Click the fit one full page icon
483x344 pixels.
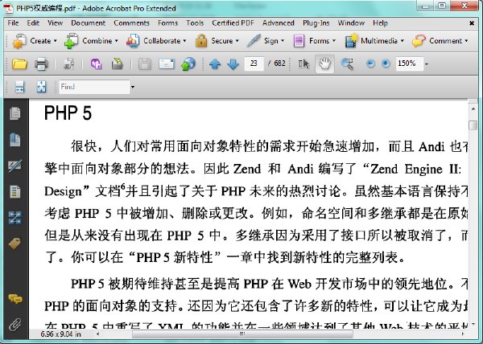point(41,87)
